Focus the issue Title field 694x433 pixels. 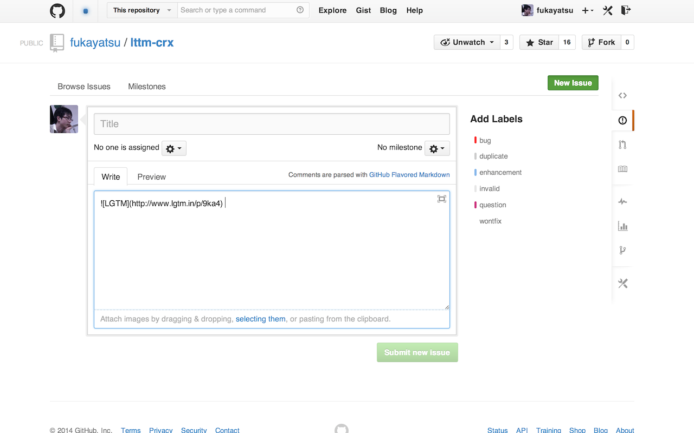pyautogui.click(x=272, y=124)
